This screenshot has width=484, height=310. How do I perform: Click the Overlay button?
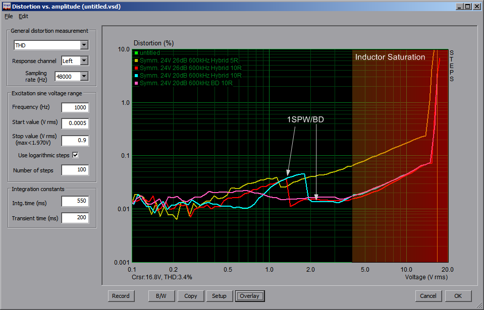(249, 296)
